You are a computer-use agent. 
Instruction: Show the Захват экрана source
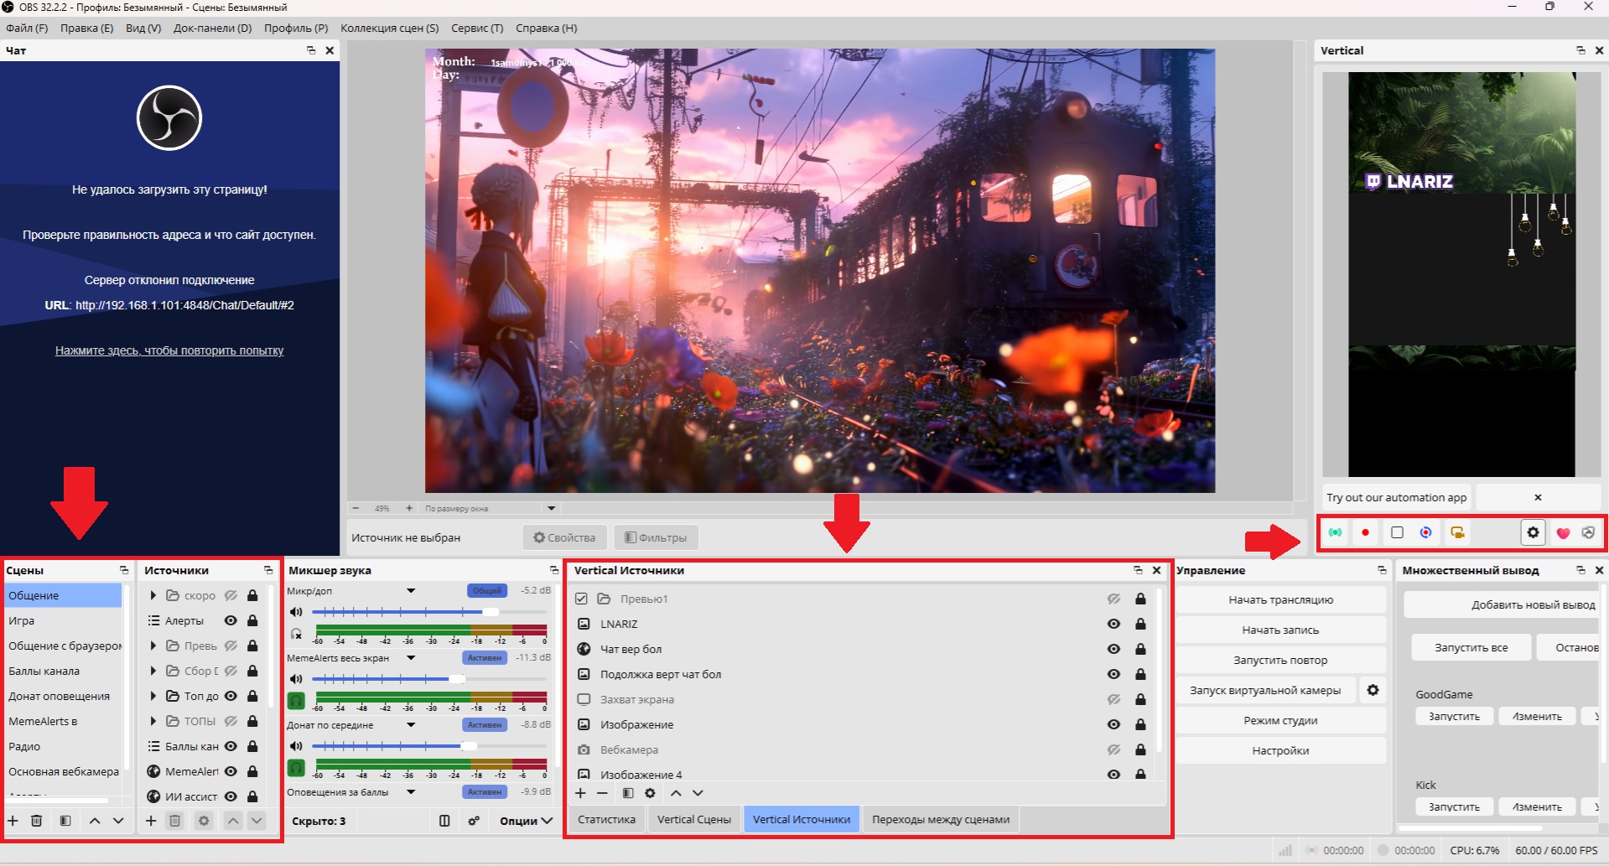[x=1113, y=699]
